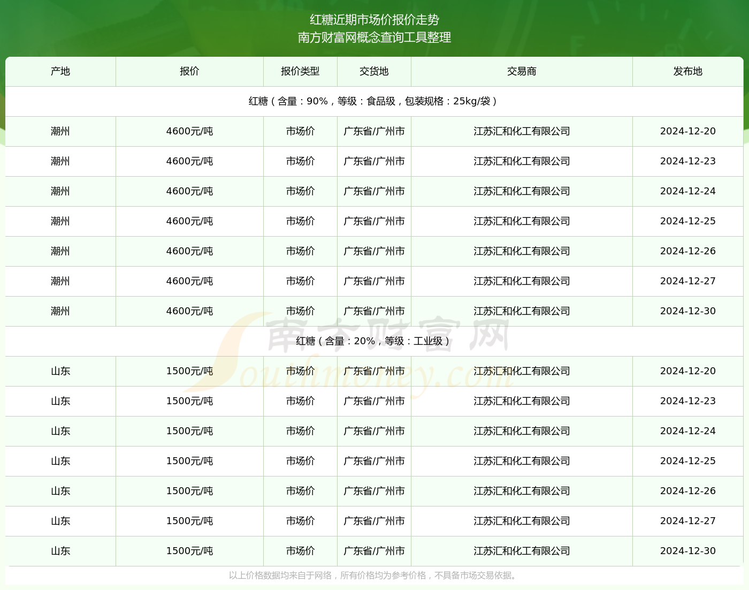The height and width of the screenshot is (590, 749).
Task: Click the 交易商 column header
Action: (522, 71)
